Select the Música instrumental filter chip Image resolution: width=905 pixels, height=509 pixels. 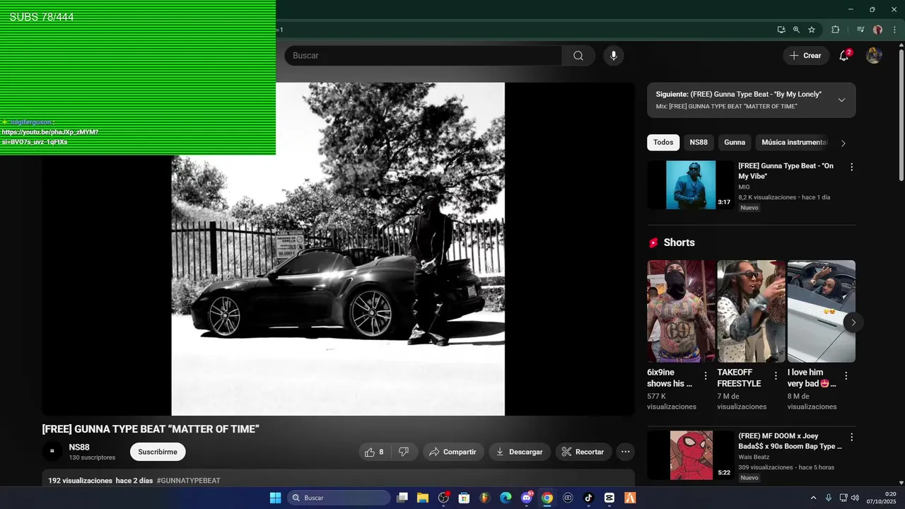793,143
